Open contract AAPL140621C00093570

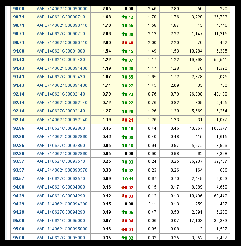[61, 161]
